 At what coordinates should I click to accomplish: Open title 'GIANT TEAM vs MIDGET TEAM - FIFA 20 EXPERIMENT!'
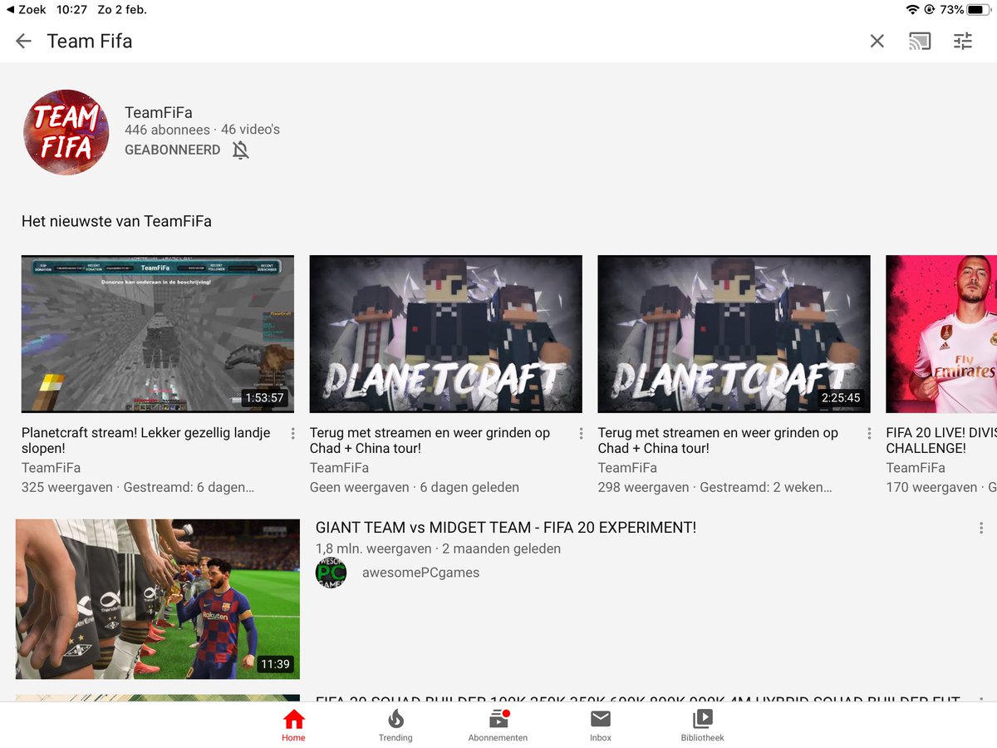[506, 528]
